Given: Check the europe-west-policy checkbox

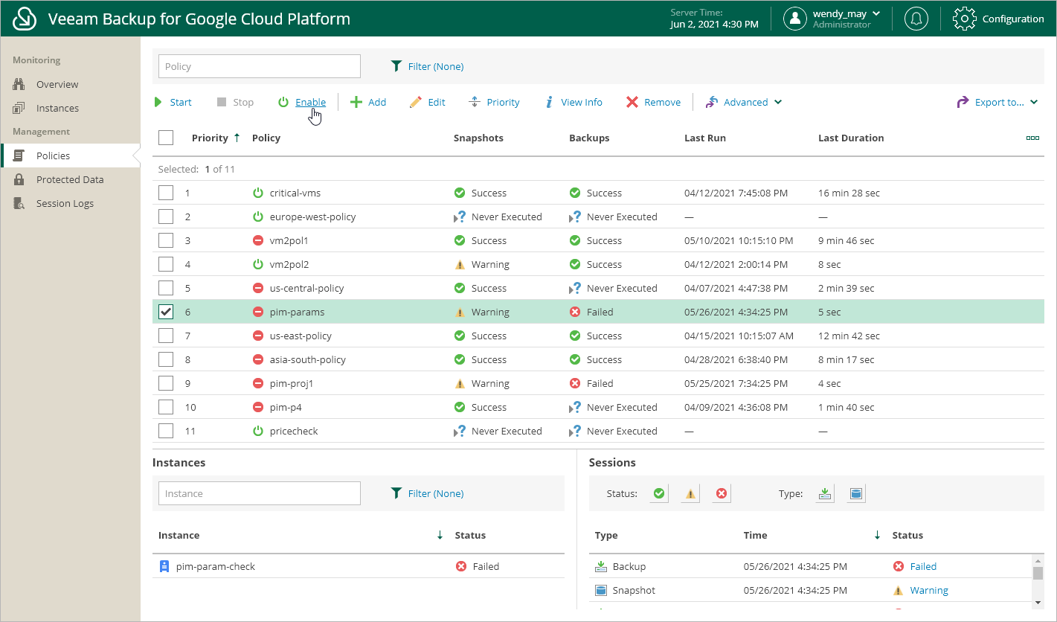Looking at the screenshot, I should coord(166,217).
